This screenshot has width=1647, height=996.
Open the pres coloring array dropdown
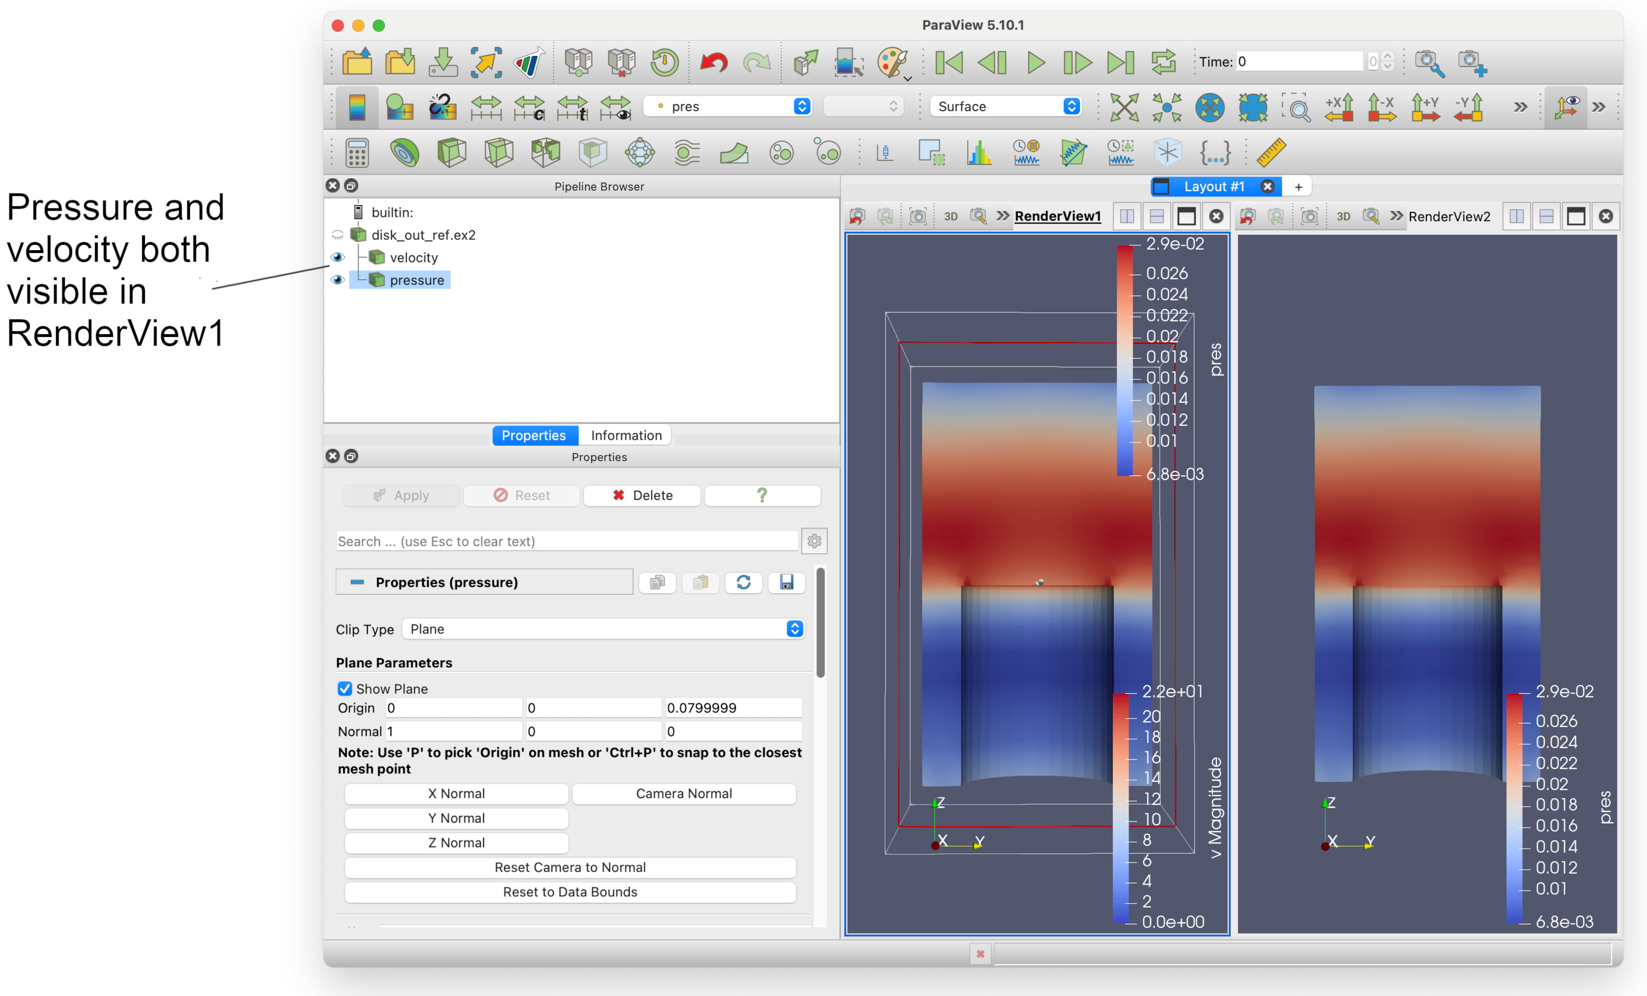coord(729,106)
